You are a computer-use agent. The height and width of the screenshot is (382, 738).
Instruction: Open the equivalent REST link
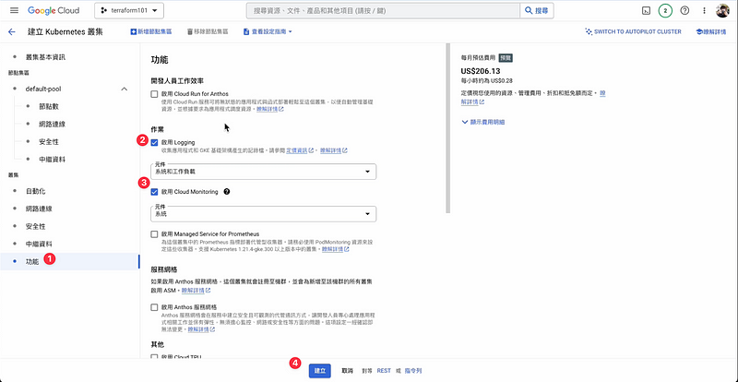[x=384, y=371]
